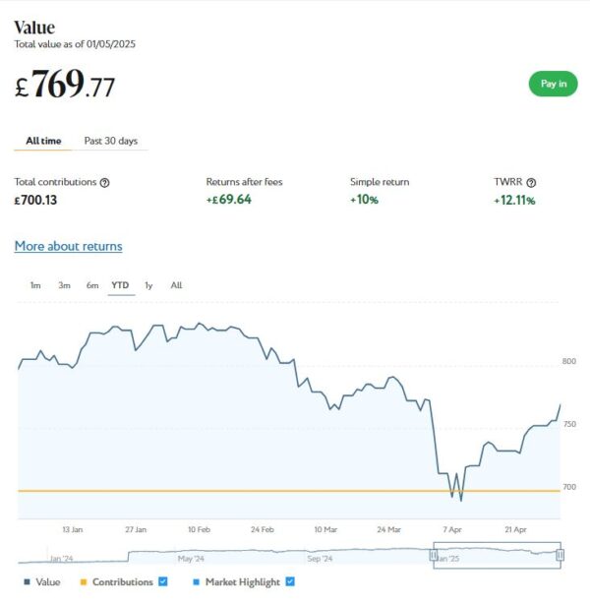This screenshot has width=590, height=604.
Task: Select the All chart range
Action: pos(176,285)
